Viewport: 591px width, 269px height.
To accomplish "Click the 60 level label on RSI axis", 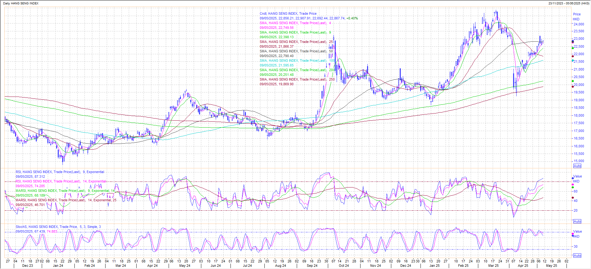I will [576, 191].
